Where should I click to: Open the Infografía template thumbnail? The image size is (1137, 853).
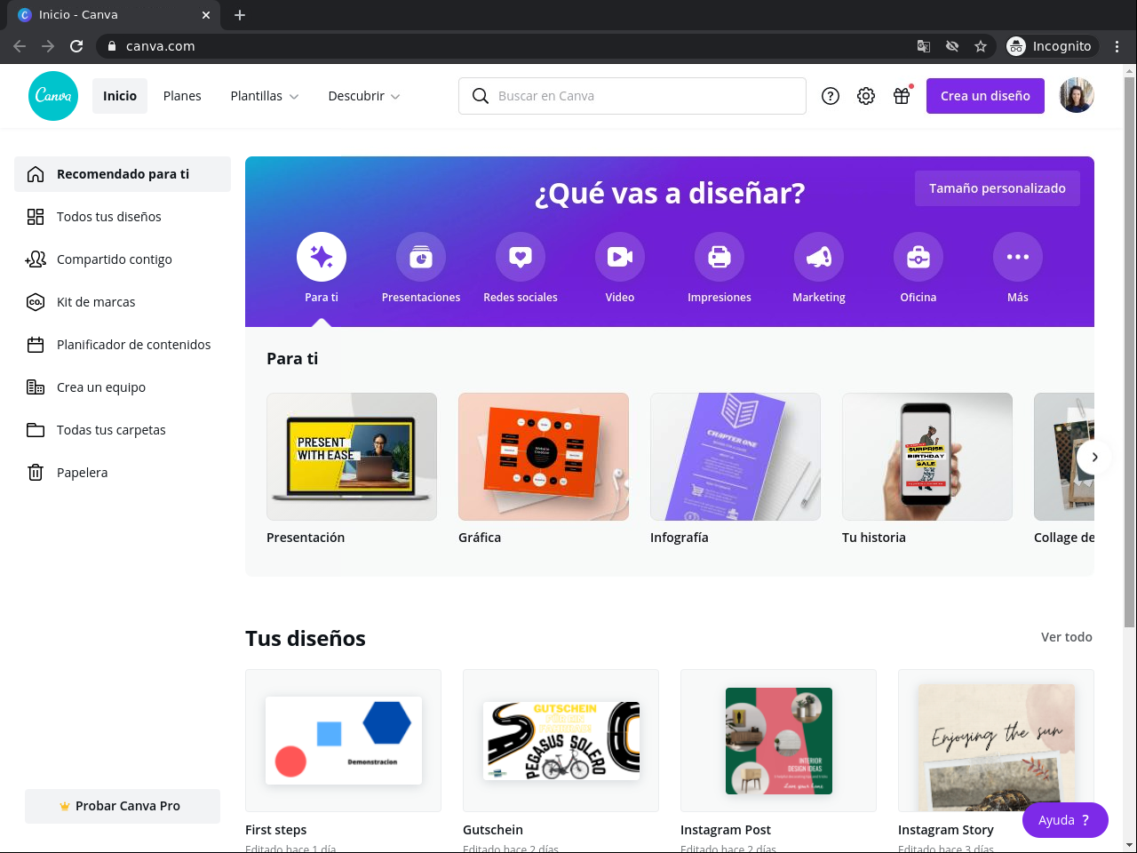[735, 457]
